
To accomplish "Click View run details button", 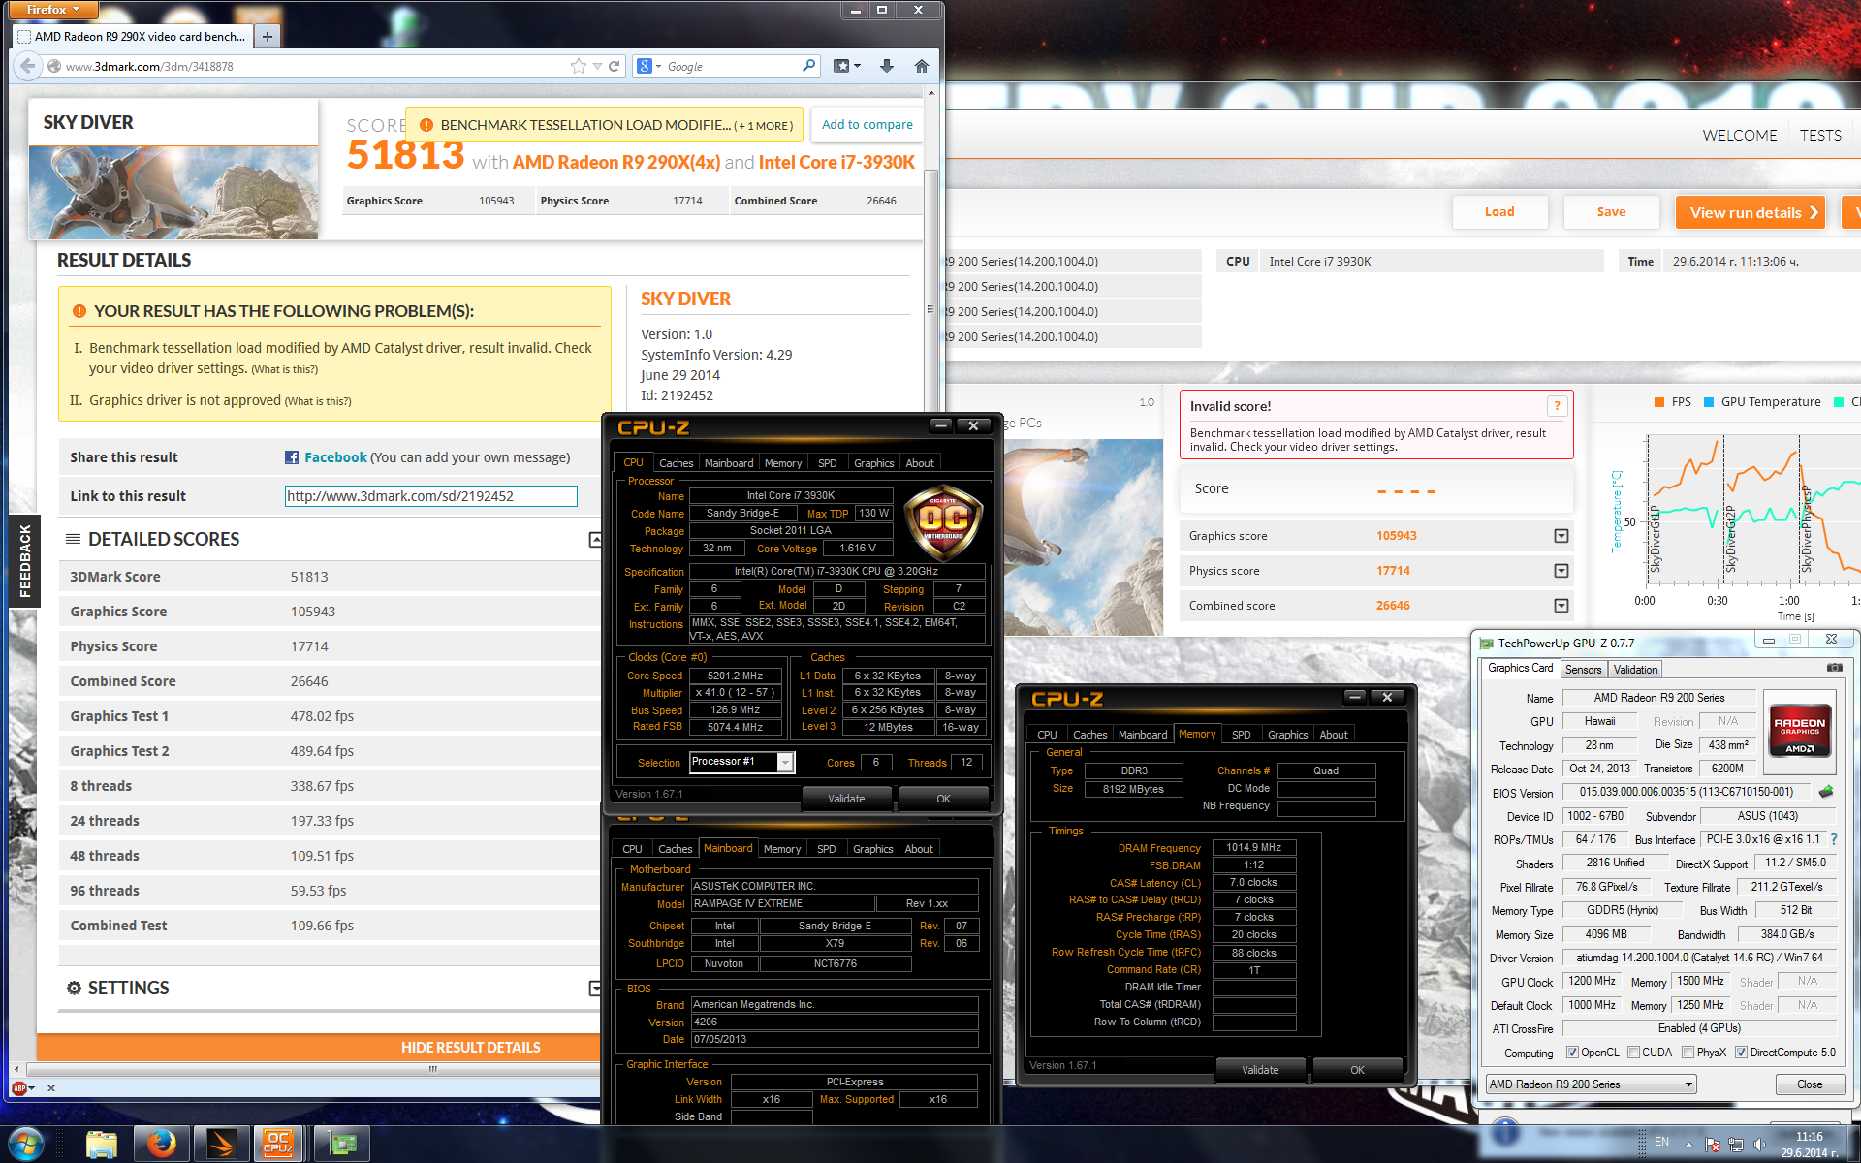I will point(1751,212).
